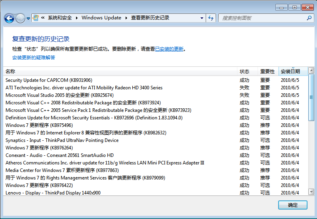
Task: Select Windows 7 更新程序 (KB975496) row
Action: tap(156, 125)
